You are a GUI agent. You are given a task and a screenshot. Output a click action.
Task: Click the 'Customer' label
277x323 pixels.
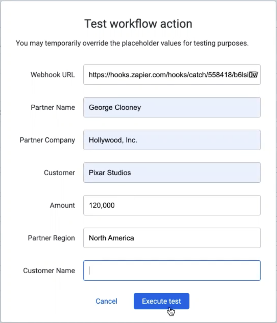point(60,173)
